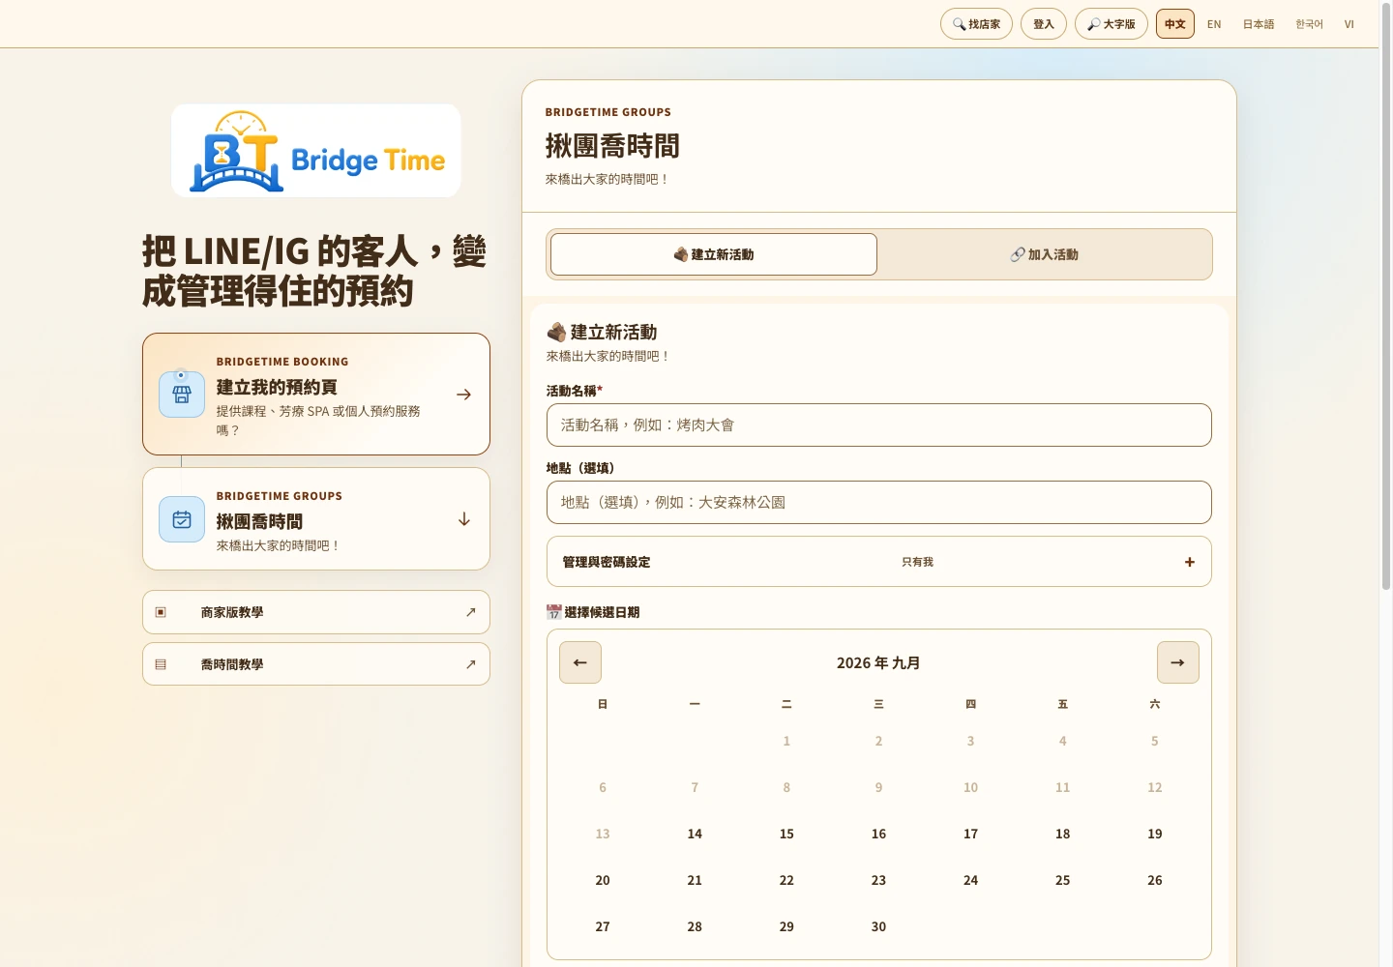The image size is (1393, 967).
Task: Click the 活動名稱 input field
Action: click(x=879, y=425)
